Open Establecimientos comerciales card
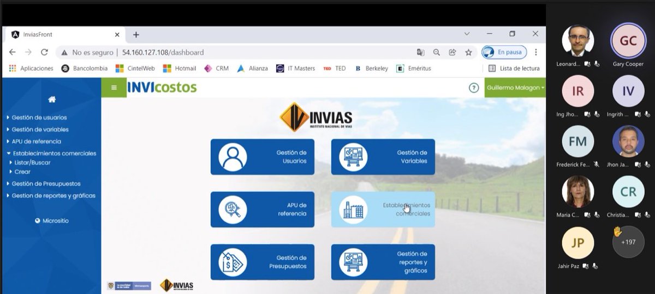The width and height of the screenshot is (655, 294). pos(383,210)
